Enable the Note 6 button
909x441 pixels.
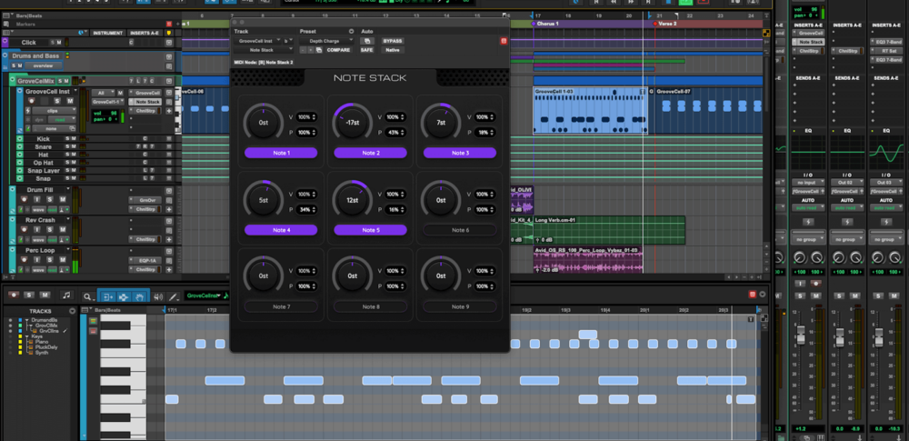(458, 230)
